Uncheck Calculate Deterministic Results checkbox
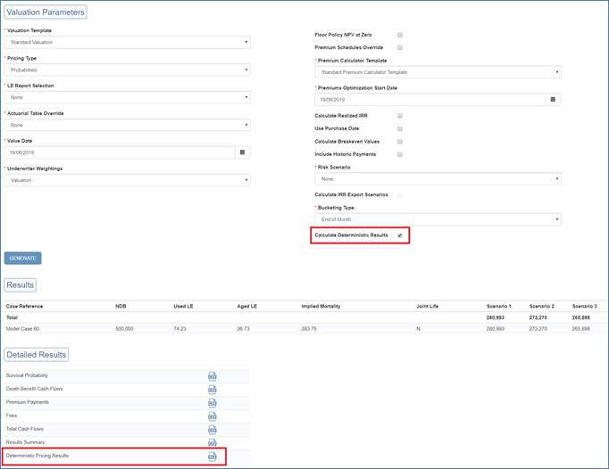The width and height of the screenshot is (609, 469). [400, 235]
